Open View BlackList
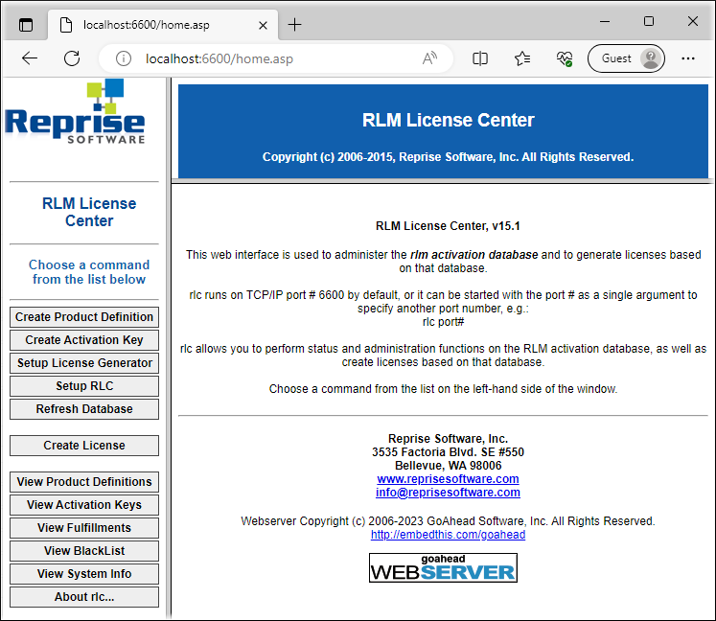The height and width of the screenshot is (621, 716). point(84,551)
